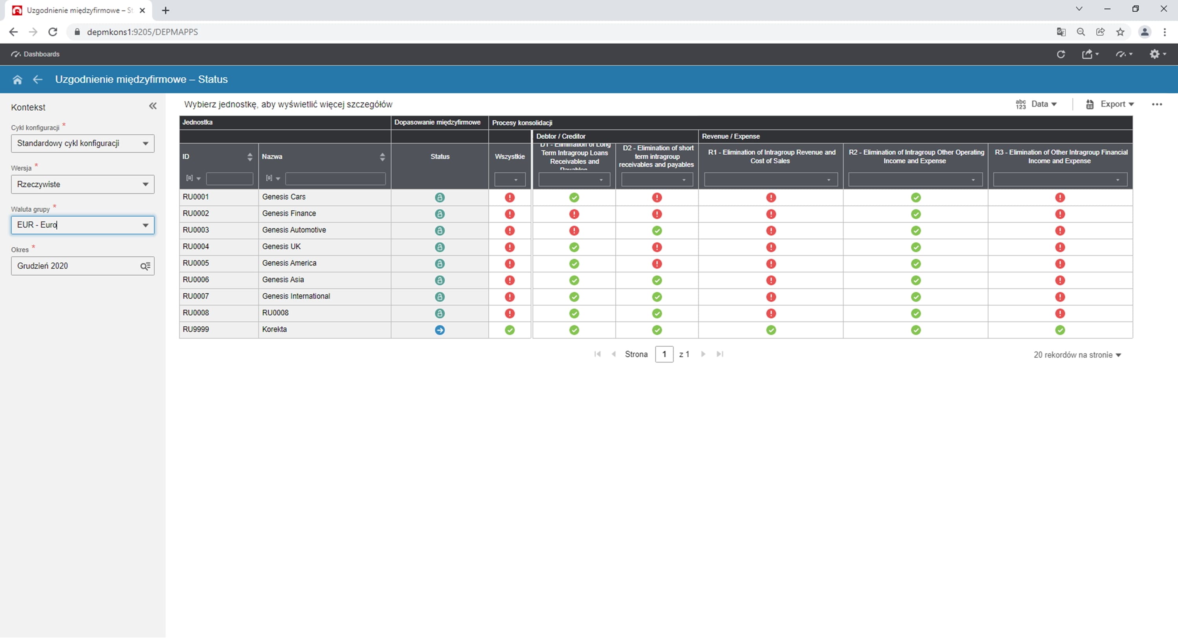Sort the table by the Nazwa column
The width and height of the screenshot is (1178, 638).
tap(382, 157)
